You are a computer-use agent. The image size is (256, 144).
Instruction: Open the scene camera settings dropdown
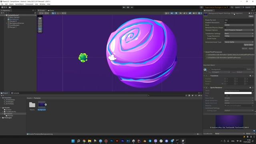point(194,13)
